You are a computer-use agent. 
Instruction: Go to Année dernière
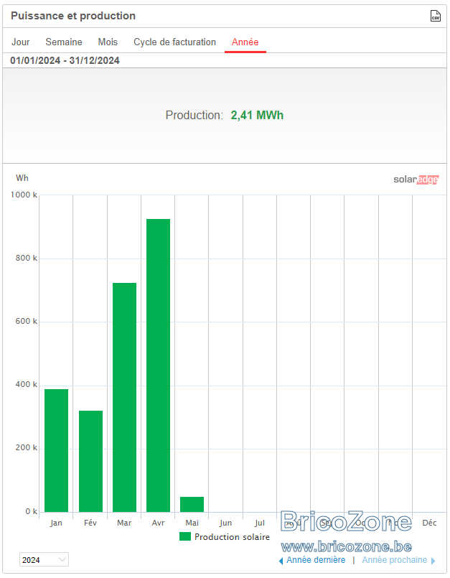(316, 560)
